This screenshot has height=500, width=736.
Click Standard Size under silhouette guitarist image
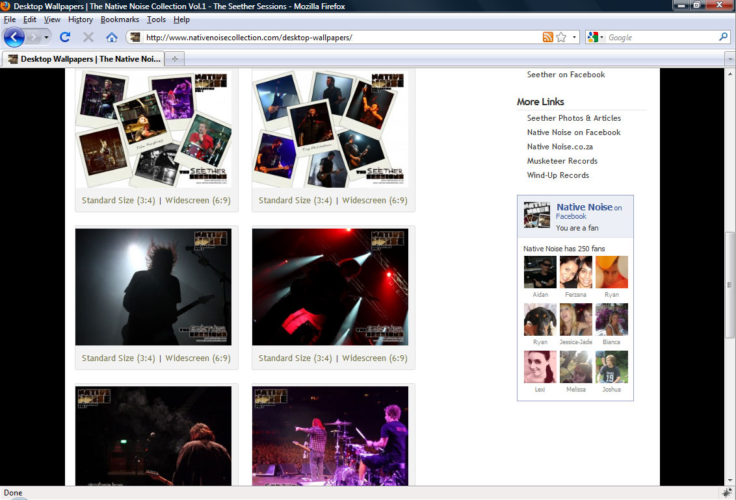[118, 358]
